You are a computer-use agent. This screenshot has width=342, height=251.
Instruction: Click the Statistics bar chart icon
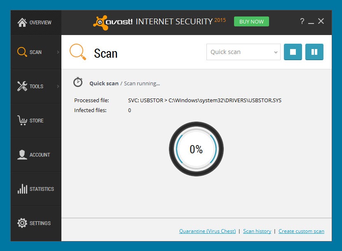point(22,189)
